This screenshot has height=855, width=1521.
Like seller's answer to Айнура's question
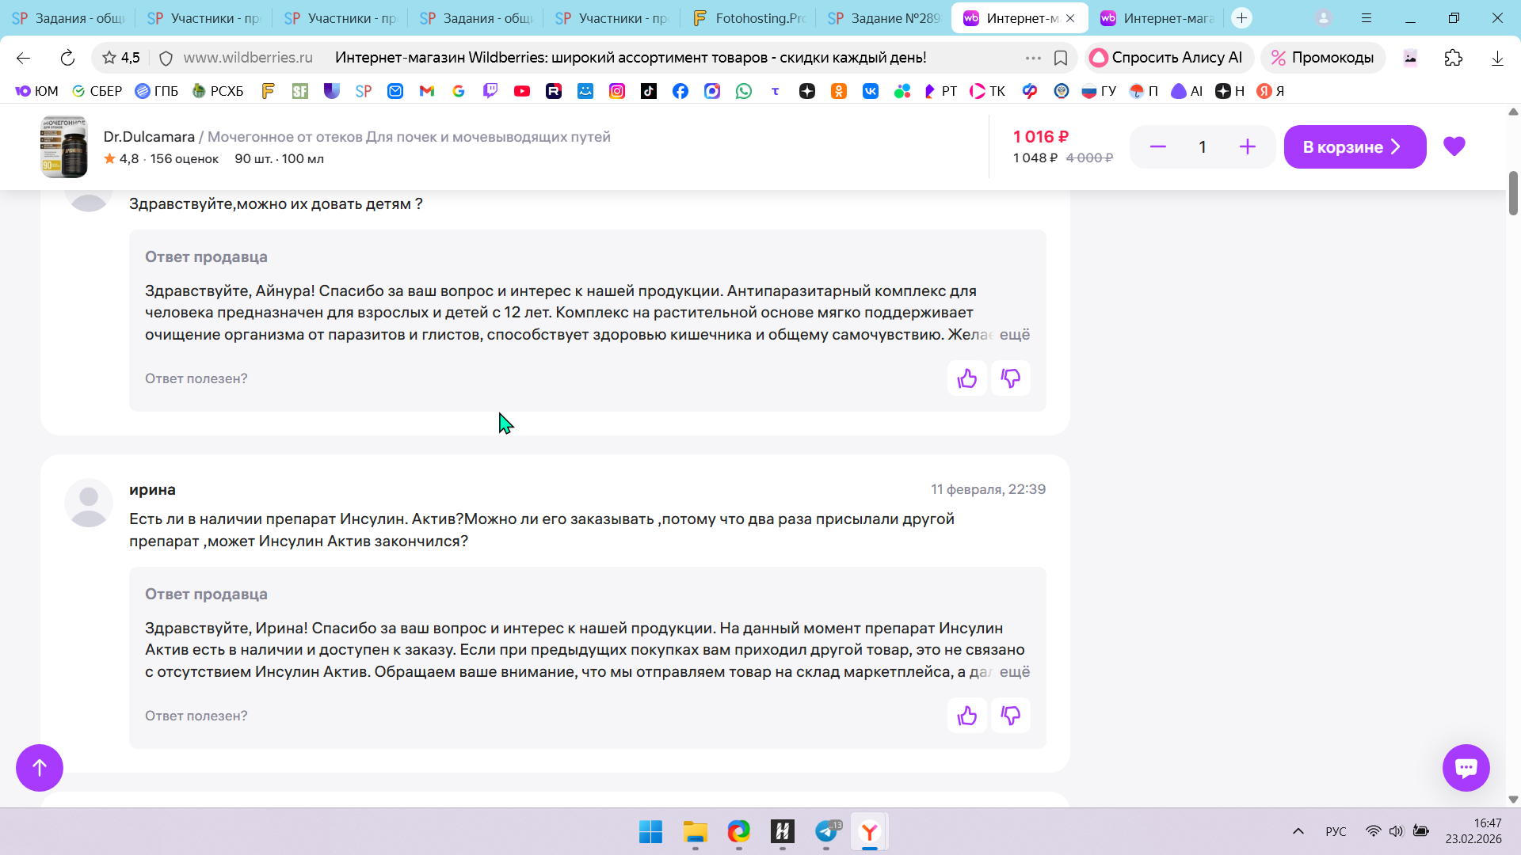tap(966, 378)
